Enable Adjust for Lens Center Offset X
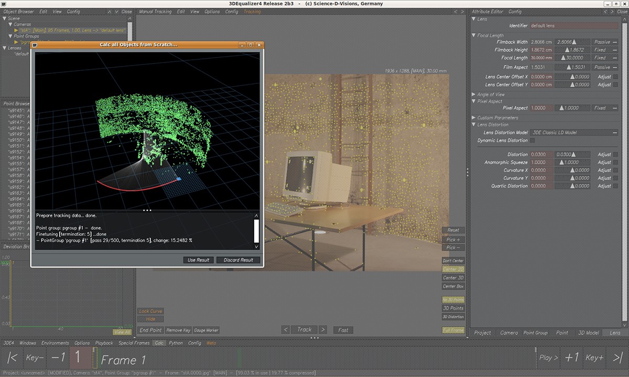The height and width of the screenshot is (377, 629). pyautogui.click(x=615, y=77)
